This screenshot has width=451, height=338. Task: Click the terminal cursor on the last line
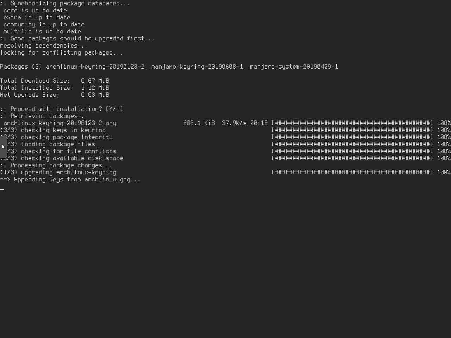point(2,189)
